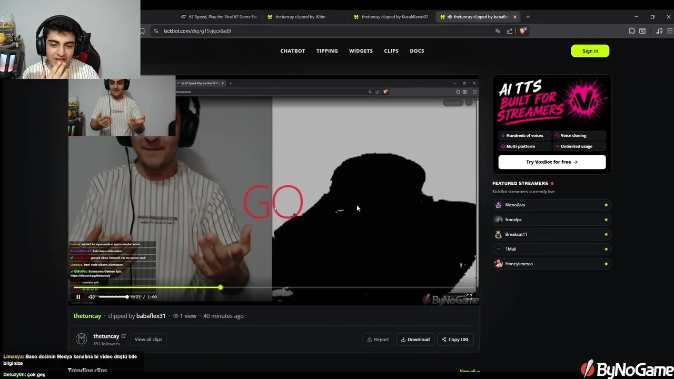Open the 1Mali featured streamer
Screen dimensions: 674x379
[552, 249]
